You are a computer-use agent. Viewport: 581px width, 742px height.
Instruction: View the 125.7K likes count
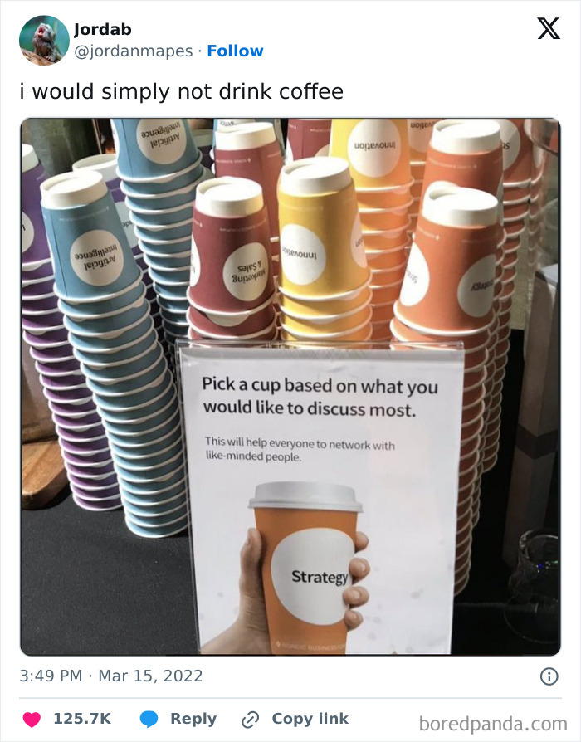pyautogui.click(x=82, y=719)
